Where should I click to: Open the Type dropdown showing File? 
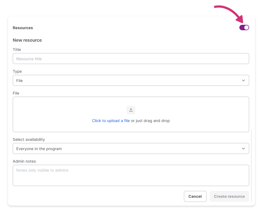point(131,80)
